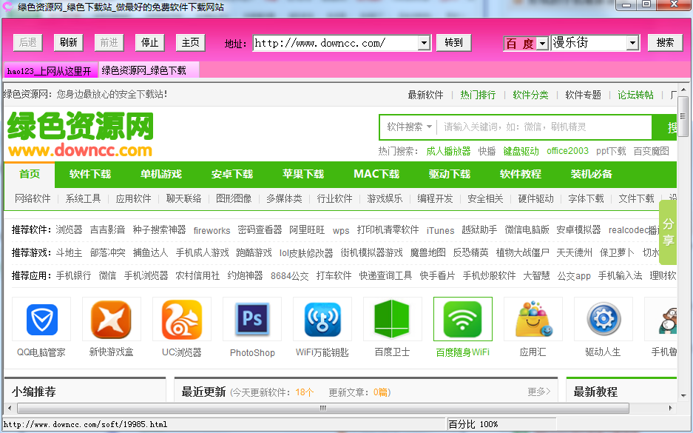Select the 百度卫士 shield icon

[392, 319]
